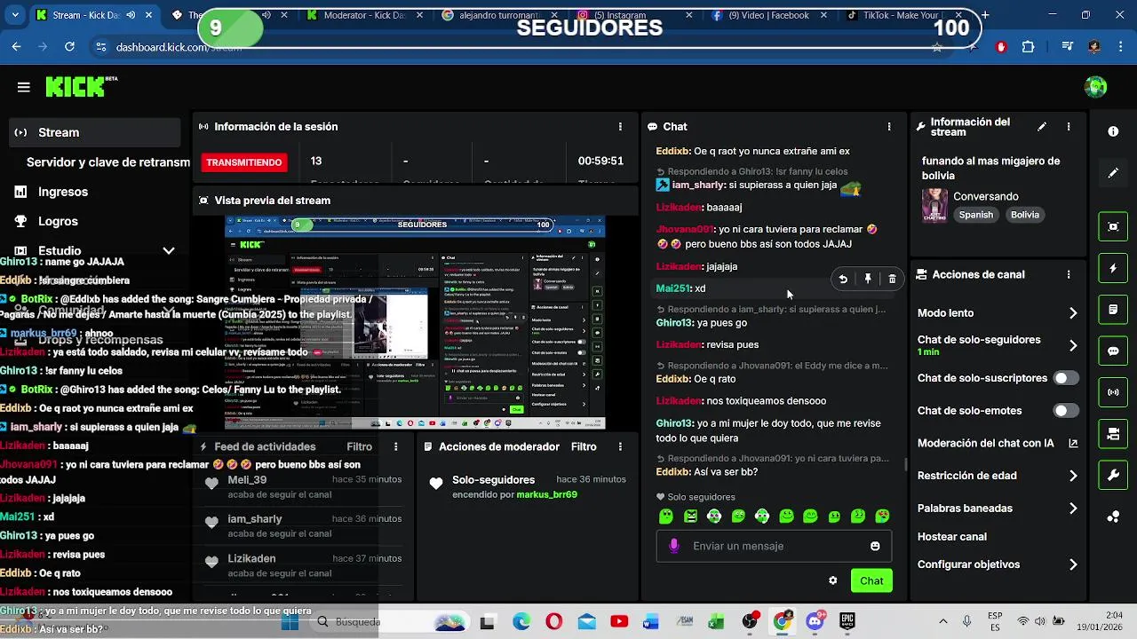Click info icon in right sidebar

[x=1113, y=131]
